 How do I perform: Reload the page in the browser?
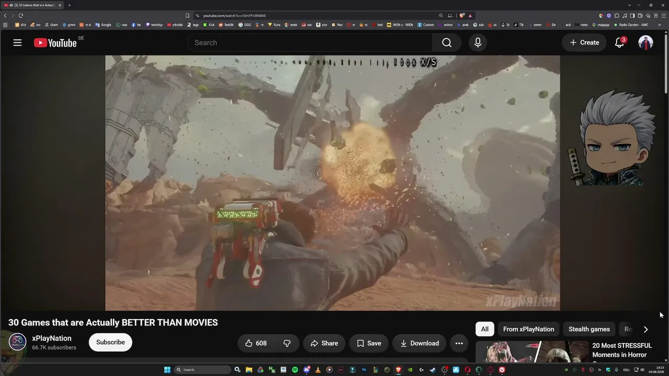pos(21,16)
